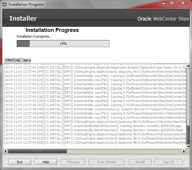Select the dependentAppDeployAction log line
Screen dimensions: 192x170
(95, 67)
